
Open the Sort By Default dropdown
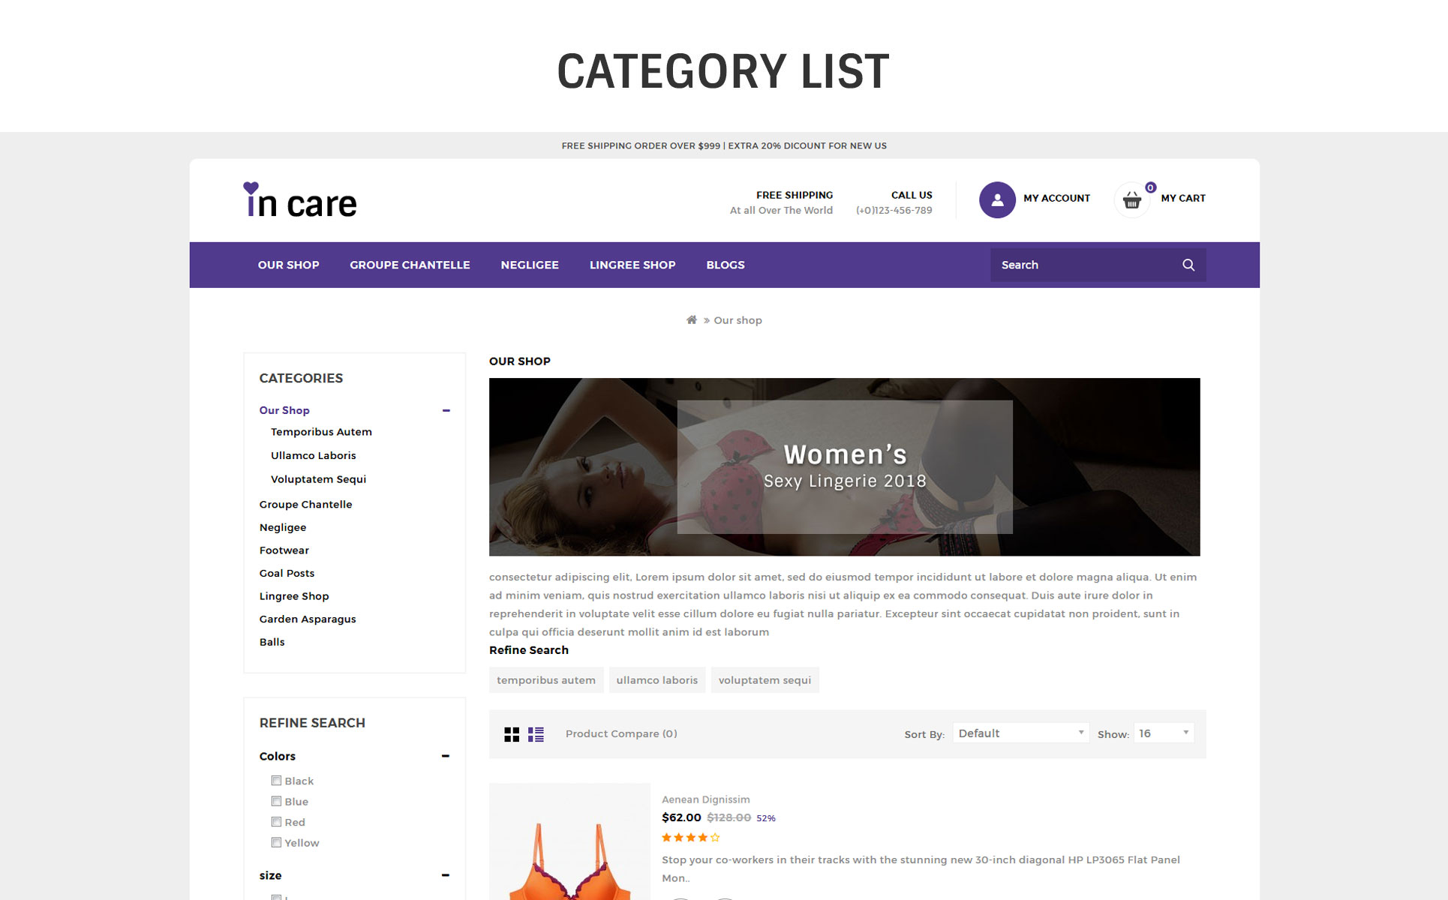[x=1020, y=733]
